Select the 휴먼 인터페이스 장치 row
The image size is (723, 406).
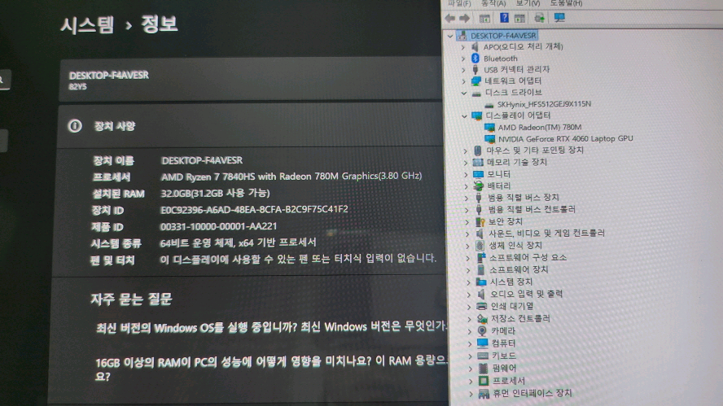pos(532,393)
